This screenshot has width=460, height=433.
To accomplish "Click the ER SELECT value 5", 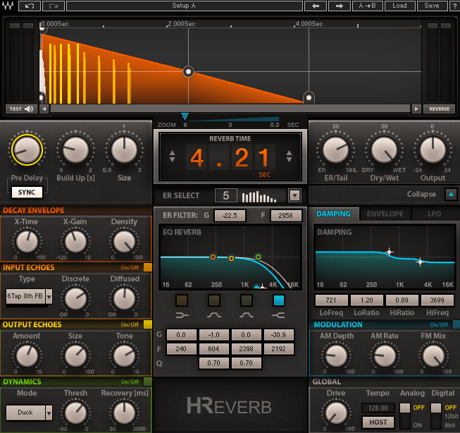I will tap(225, 195).
